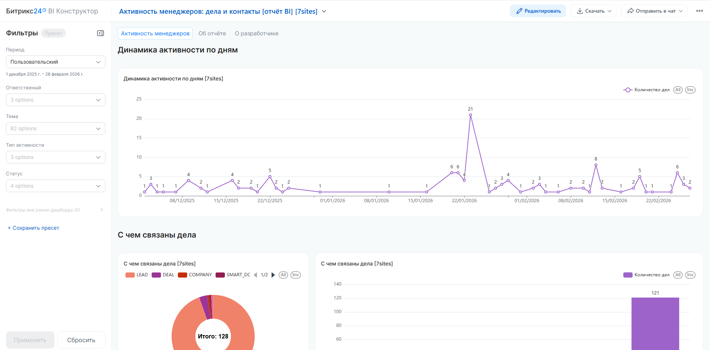This screenshot has height=350, width=710.
Task: Click the peak data point labeled 21
Action: pyautogui.click(x=470, y=115)
